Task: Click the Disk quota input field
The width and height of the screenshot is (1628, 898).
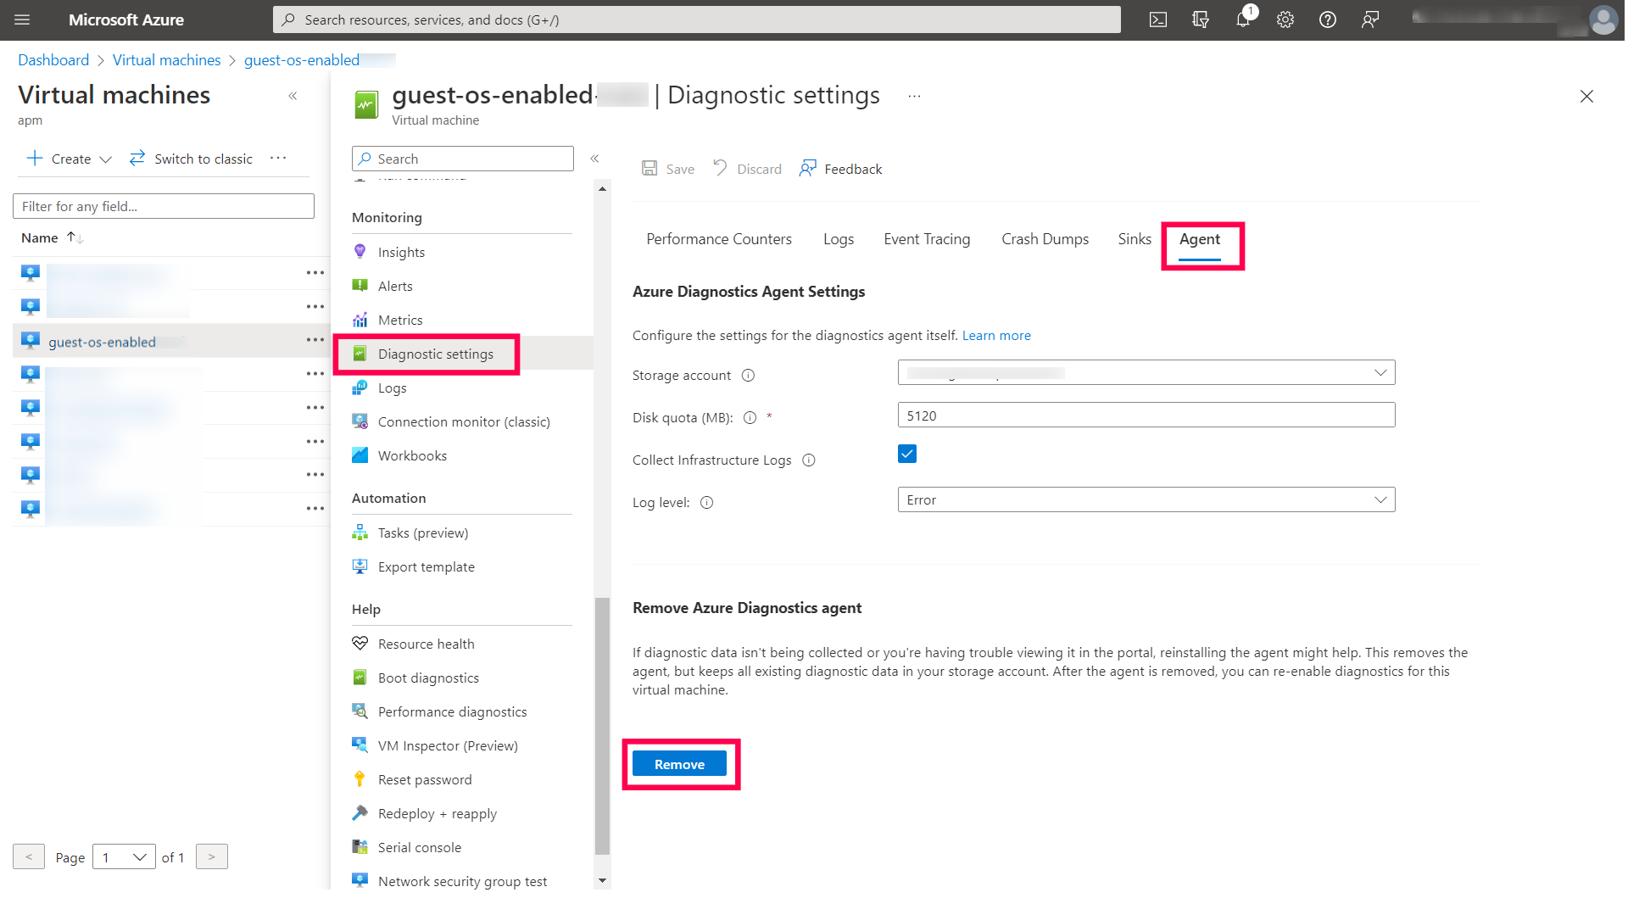Action: point(1146,415)
